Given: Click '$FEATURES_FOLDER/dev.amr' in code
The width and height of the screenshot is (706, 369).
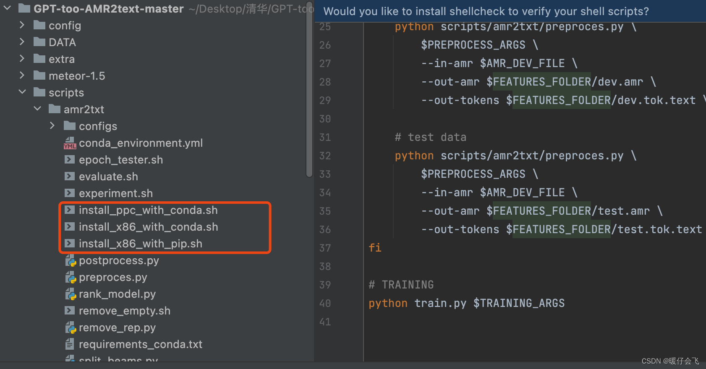Looking at the screenshot, I should pyautogui.click(x=565, y=82).
